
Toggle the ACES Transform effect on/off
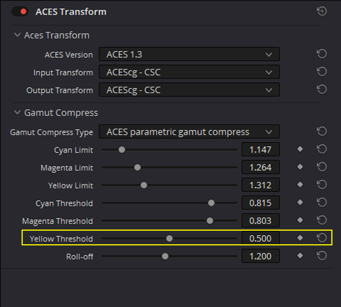20,12
